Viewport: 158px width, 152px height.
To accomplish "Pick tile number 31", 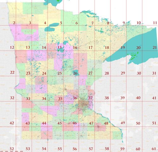I will point(154,73).
